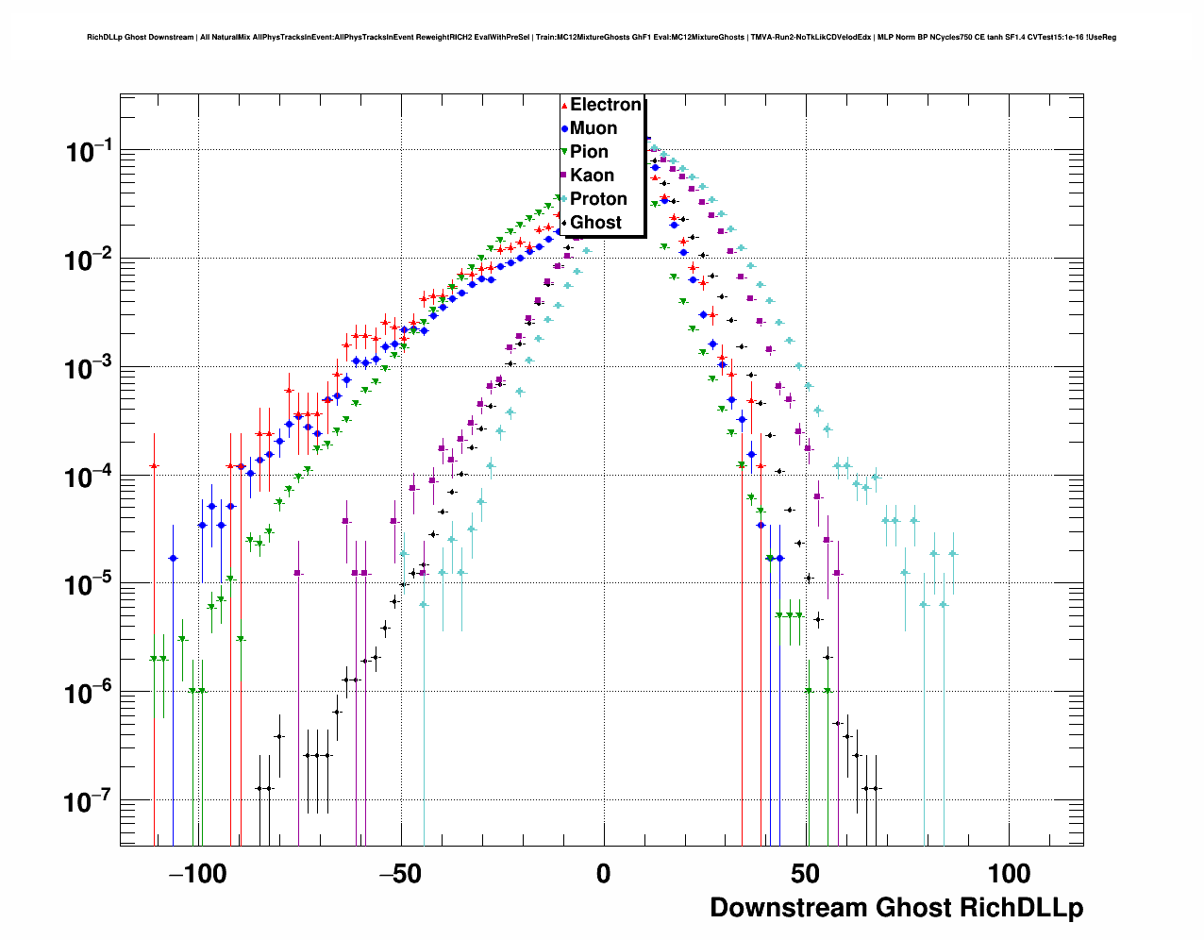1204x940 pixels.
Task: Click the cyan Proton legend marker
Action: tap(564, 199)
